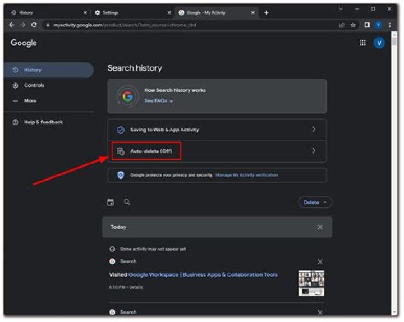404x322 pixels.
Task: Click the address bar URL
Action: tap(125, 25)
